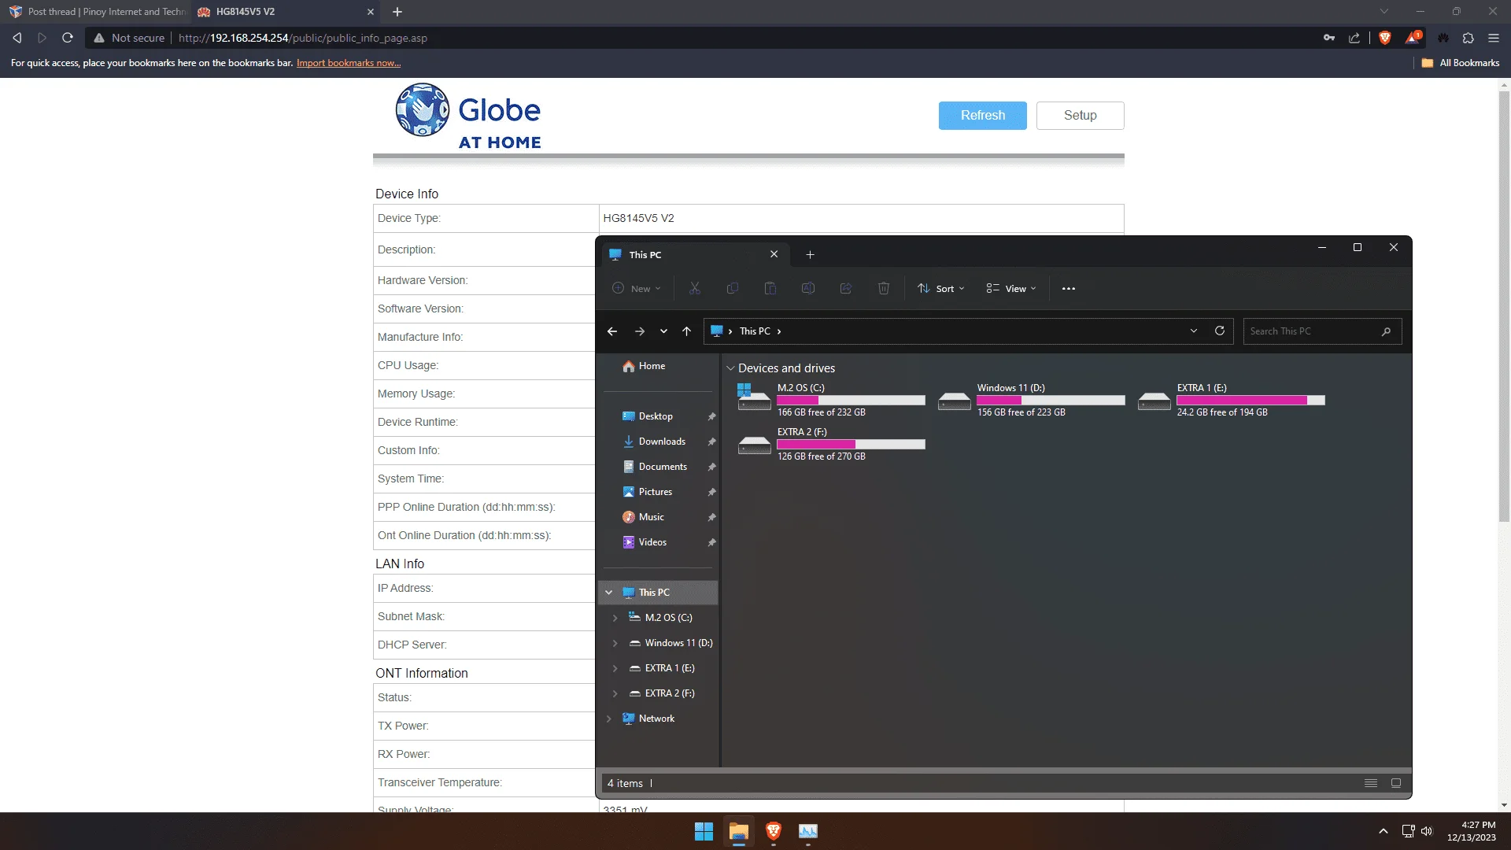Open the See more ellipsis menu in File Explorer
Viewport: 1511px width, 850px height.
[x=1068, y=289]
